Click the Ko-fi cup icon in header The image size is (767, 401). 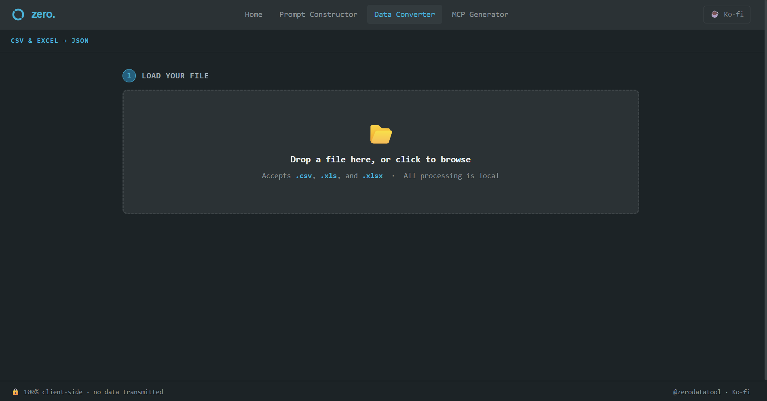coord(715,15)
